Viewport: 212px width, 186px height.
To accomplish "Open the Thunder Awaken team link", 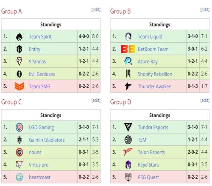I will [155, 86].
